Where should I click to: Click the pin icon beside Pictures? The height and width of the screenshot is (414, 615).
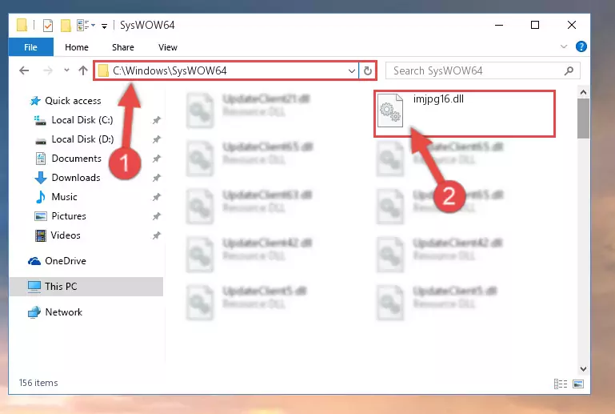click(x=156, y=216)
